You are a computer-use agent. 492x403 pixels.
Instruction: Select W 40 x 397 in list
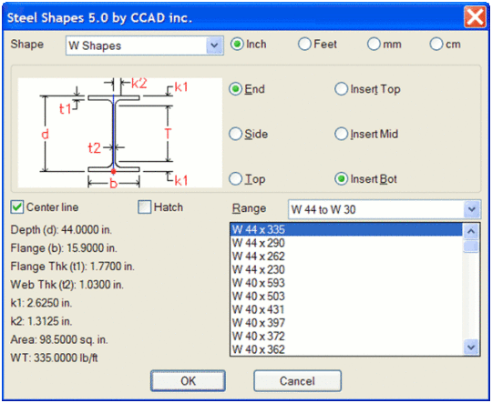346,323
